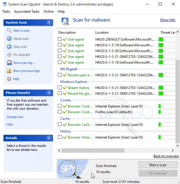Open the Online menu
Image resolution: width=180 pixels, height=184 pixels.
tap(49, 11)
